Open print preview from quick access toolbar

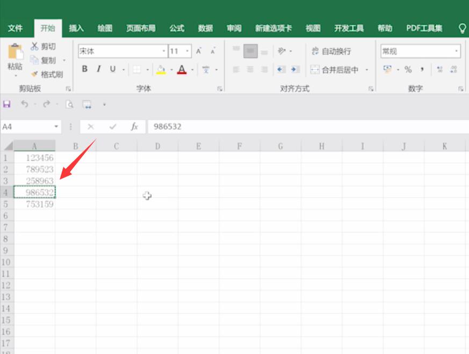point(69,104)
